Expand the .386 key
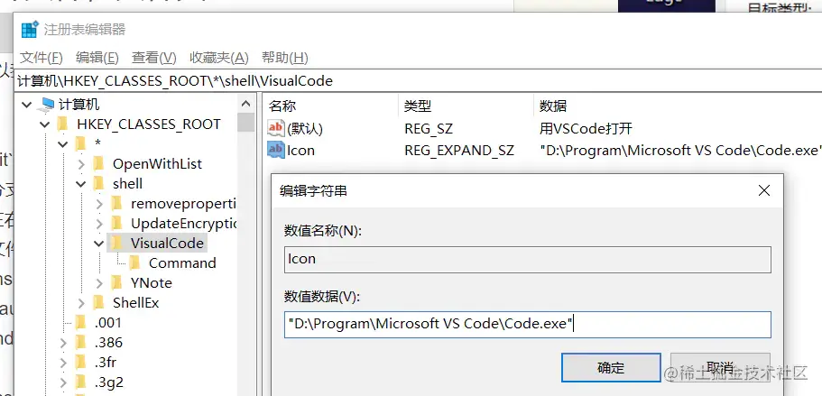 [63, 343]
